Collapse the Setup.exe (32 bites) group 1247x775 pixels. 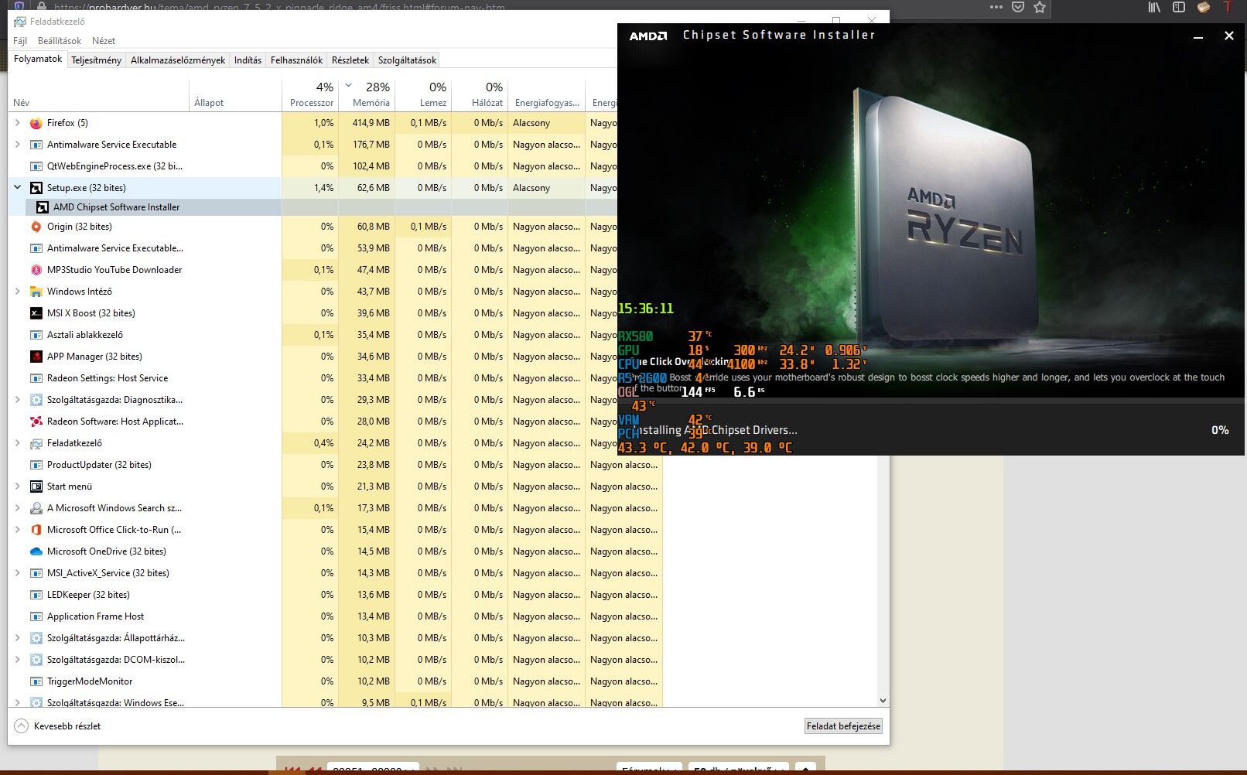pyautogui.click(x=18, y=188)
